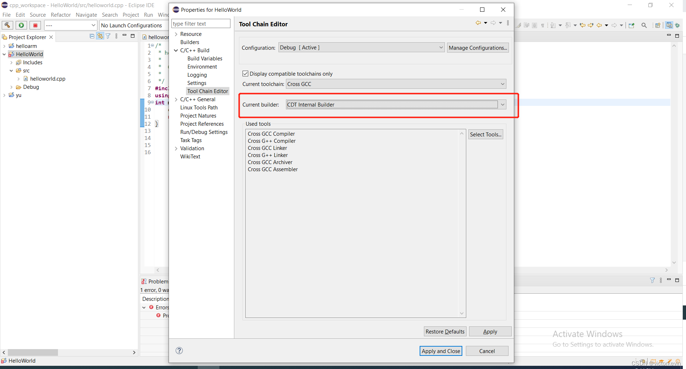Expand the C/C++ General tree item
Screen dimensions: 686x369
pos(176,99)
